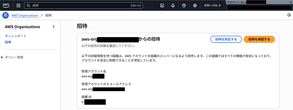Collapse the AWS Organizations side panel
Viewport: 293px width, 110px height.
pyautogui.click(x=54, y=27)
